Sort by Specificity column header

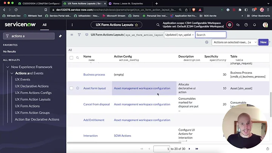point(211,56)
